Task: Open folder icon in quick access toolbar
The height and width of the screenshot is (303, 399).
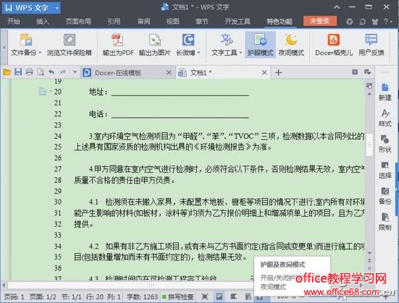Action: [7, 72]
